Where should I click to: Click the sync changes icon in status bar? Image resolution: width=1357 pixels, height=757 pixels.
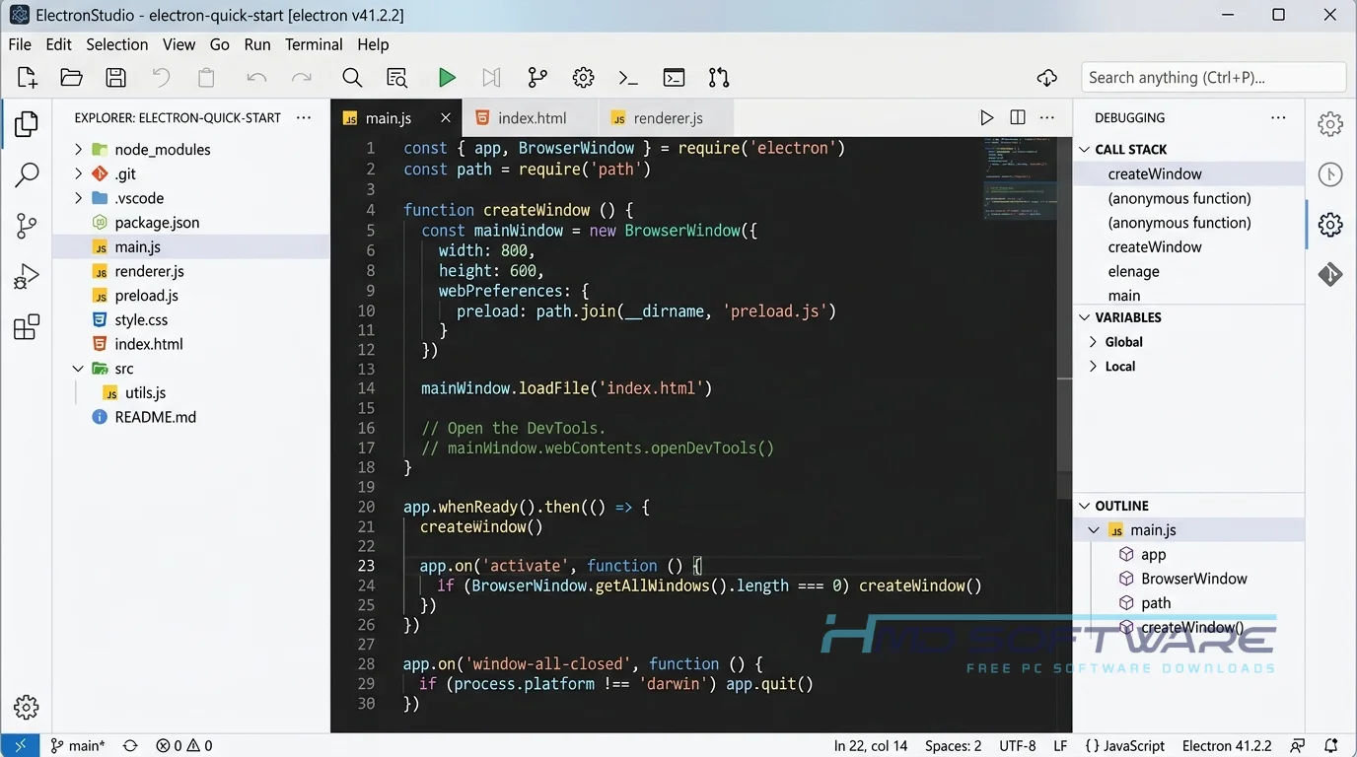pos(130,746)
